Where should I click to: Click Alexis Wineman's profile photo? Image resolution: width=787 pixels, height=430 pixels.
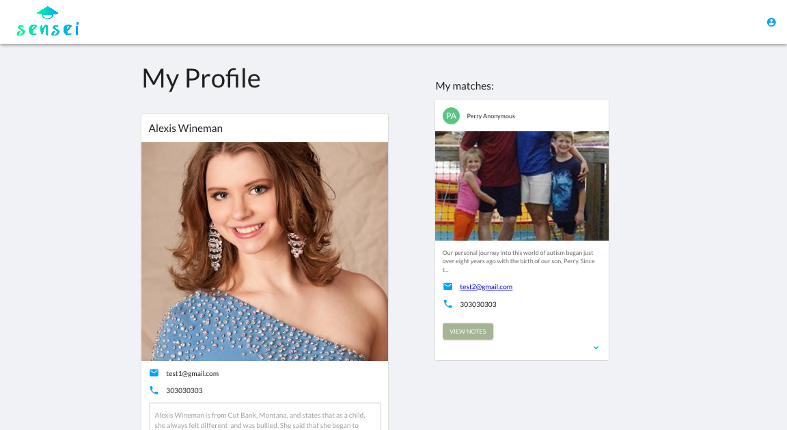click(264, 251)
